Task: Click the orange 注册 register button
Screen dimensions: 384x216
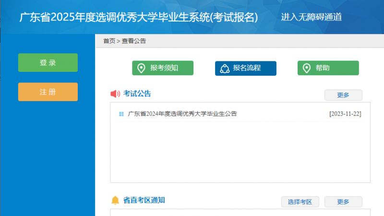Action: pos(48,92)
